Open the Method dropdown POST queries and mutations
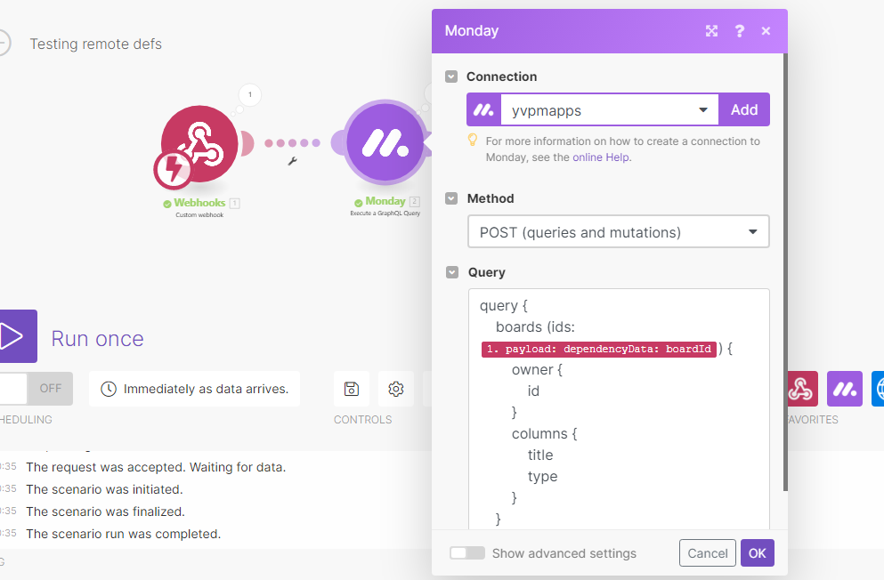The height and width of the screenshot is (580, 884). coord(619,231)
